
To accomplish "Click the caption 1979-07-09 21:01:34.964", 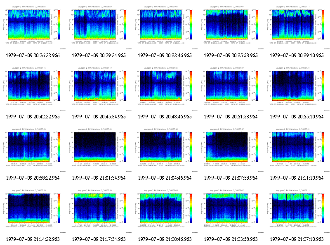I will [x=99, y=178].
